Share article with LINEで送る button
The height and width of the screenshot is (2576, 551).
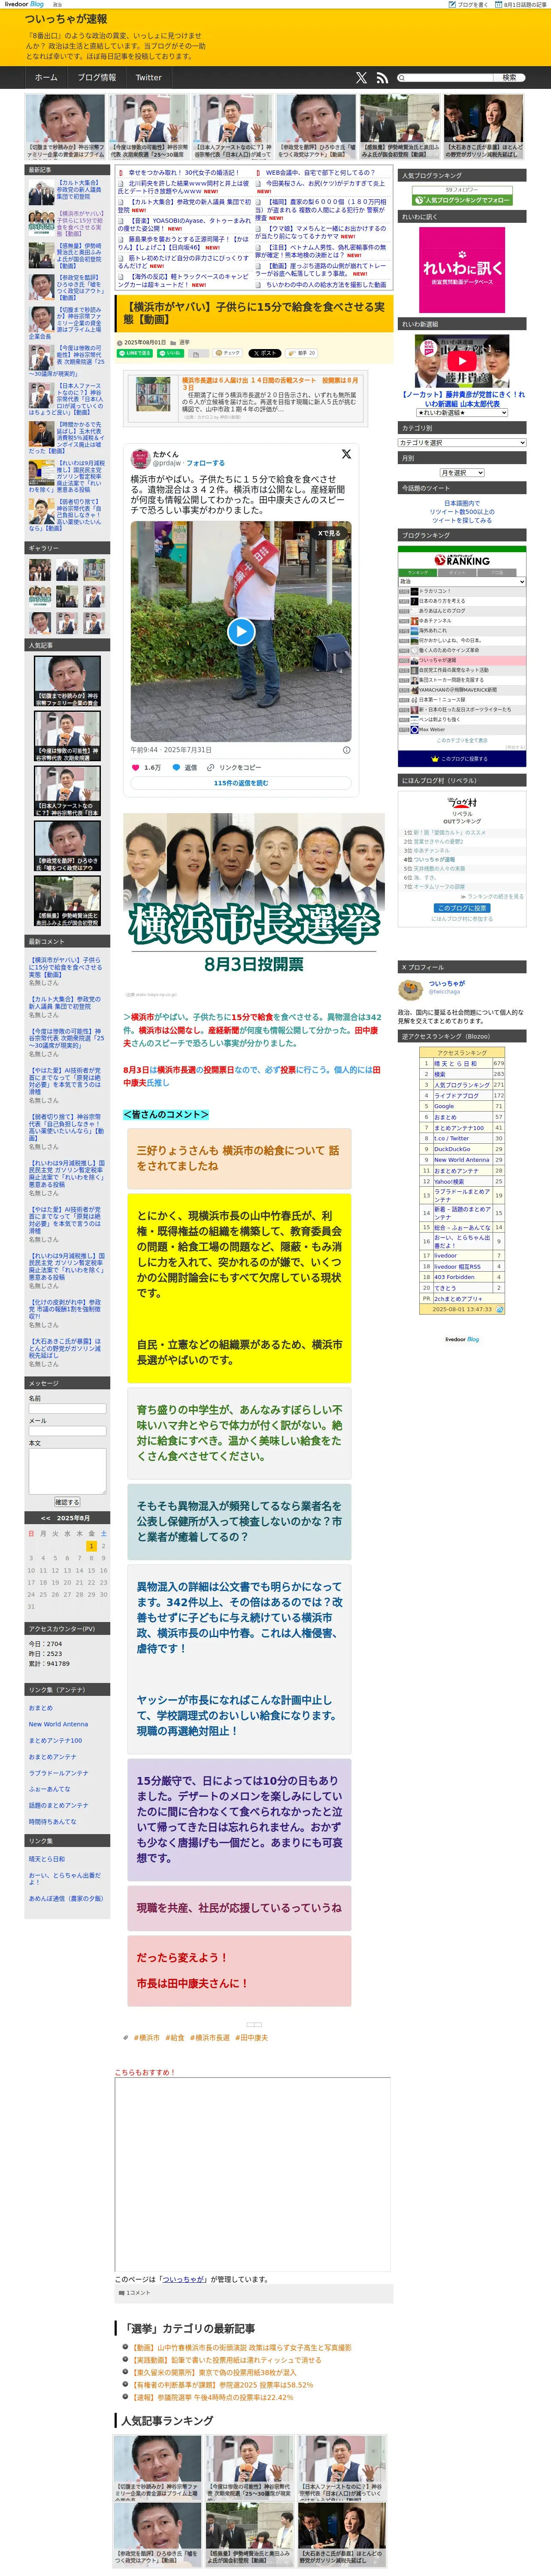pyautogui.click(x=135, y=353)
